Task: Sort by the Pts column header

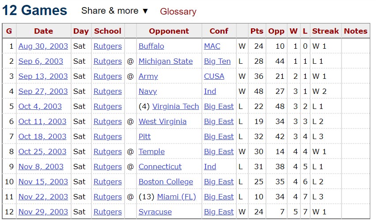Action: coord(257,31)
